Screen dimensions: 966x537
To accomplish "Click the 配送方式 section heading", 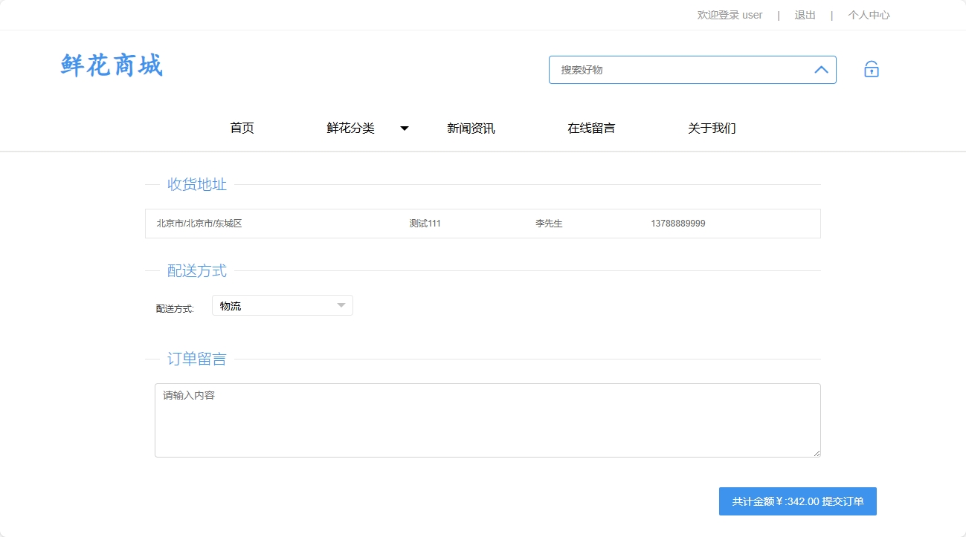I will click(x=196, y=270).
